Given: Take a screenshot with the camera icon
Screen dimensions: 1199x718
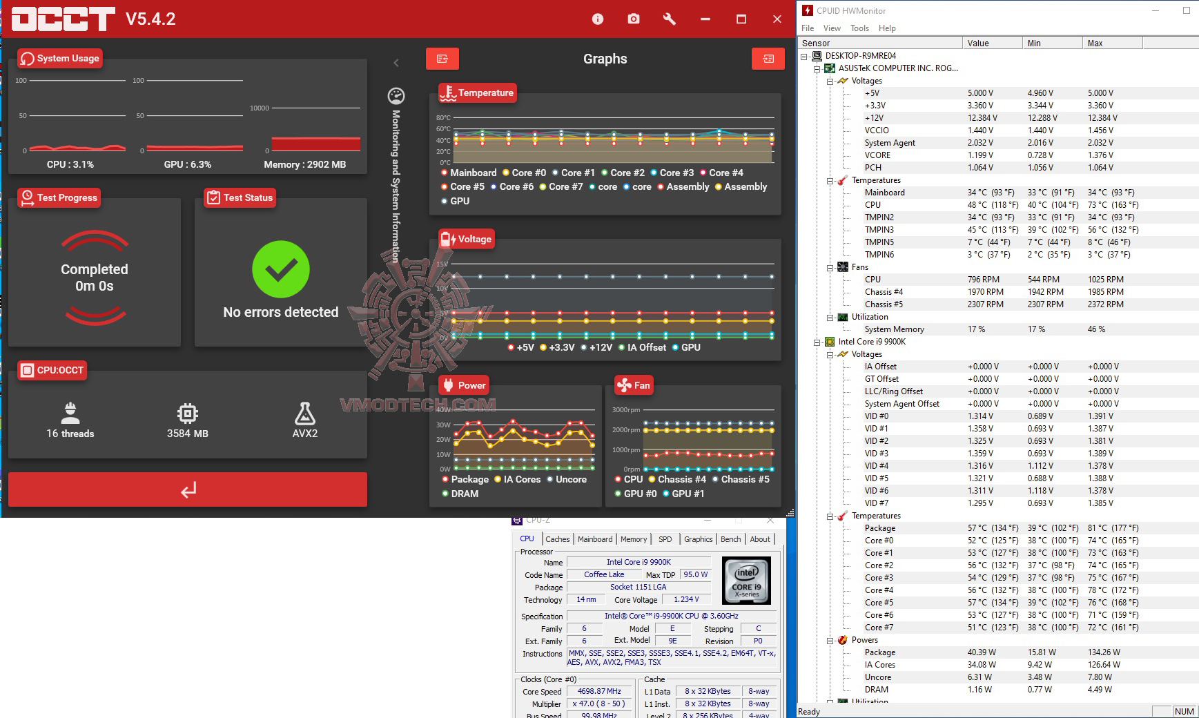Looking at the screenshot, I should point(634,19).
